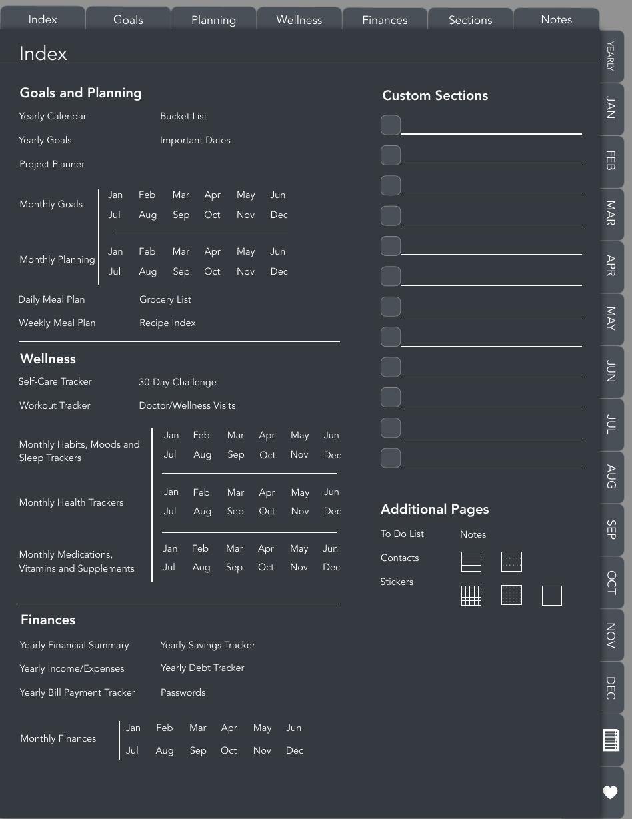Screen dimensions: 632x819
Task: Open the Project Planner page link
Action: [52, 165]
